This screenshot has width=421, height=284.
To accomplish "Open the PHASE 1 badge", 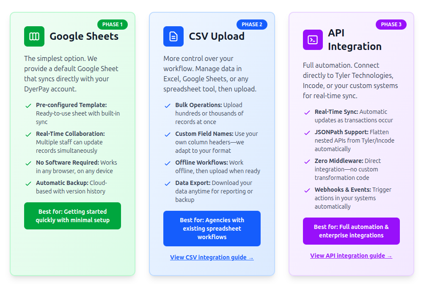I will (112, 25).
